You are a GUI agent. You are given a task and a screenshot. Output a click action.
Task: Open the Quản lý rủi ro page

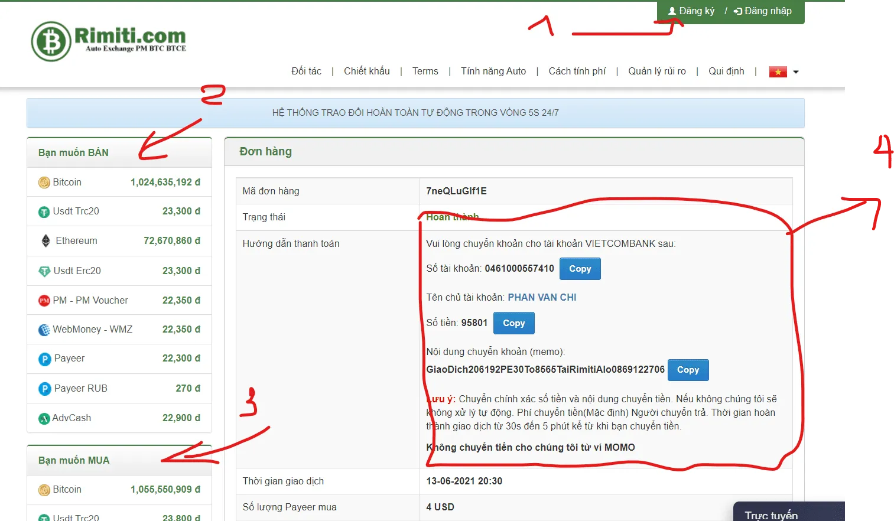tap(657, 71)
